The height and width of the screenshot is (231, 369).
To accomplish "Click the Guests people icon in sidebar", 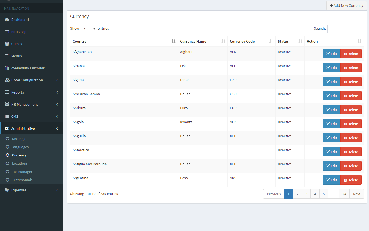I will (x=7, y=44).
